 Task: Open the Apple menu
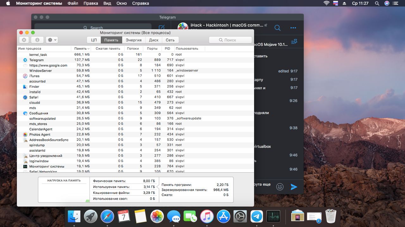pos(8,3)
